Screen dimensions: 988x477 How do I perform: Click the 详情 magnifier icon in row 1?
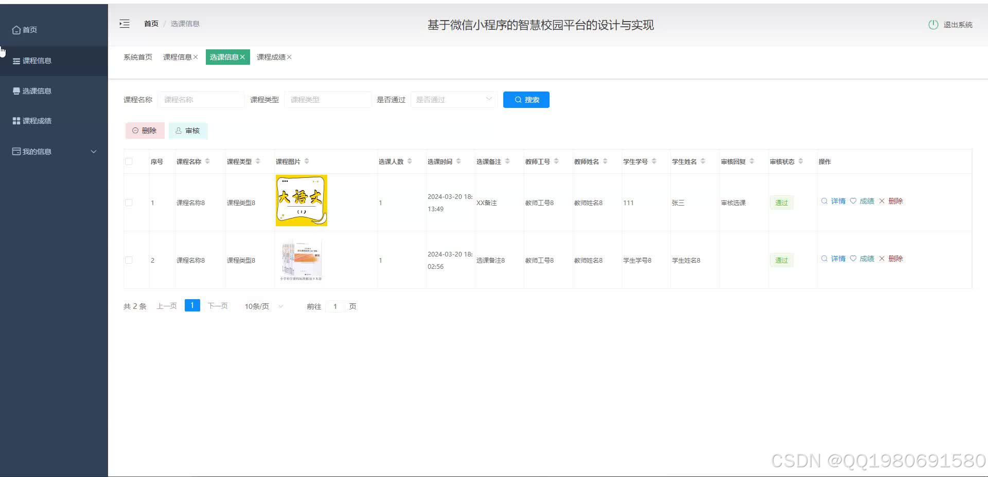tap(824, 201)
